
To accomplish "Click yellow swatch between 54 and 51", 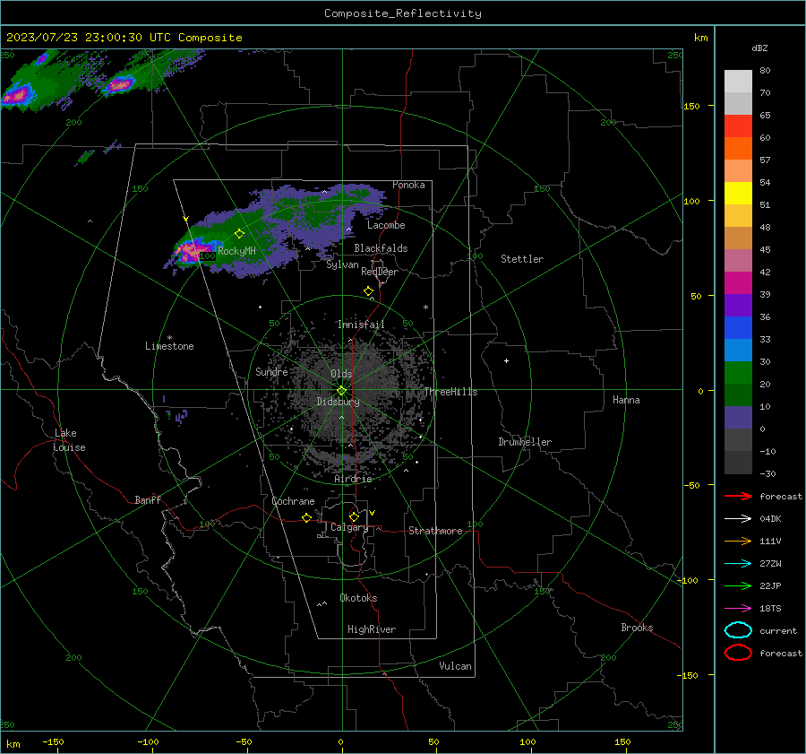I will point(738,194).
